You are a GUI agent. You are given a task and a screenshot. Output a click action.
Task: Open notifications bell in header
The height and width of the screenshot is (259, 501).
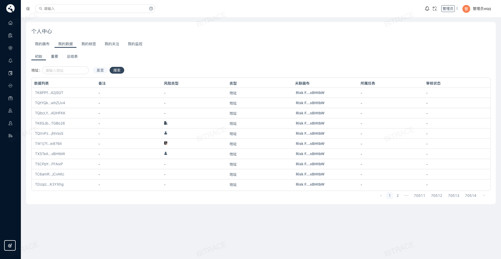coord(427,9)
